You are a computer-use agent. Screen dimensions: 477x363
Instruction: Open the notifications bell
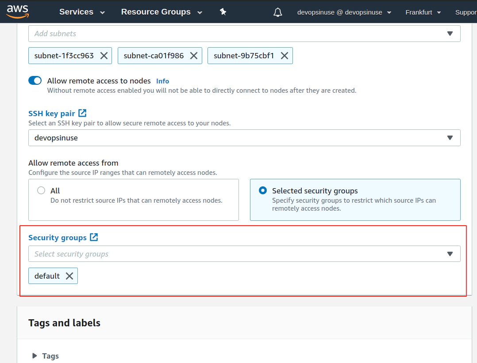point(277,12)
